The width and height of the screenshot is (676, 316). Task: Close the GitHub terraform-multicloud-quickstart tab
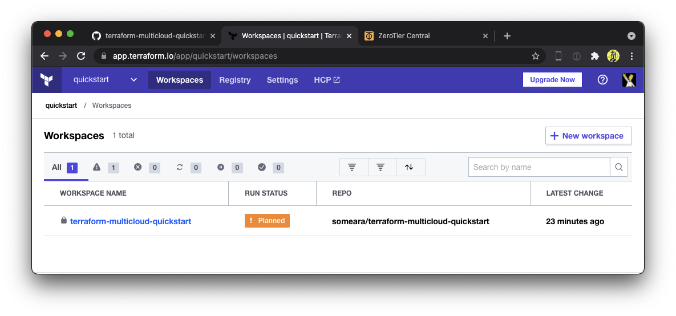pos(213,36)
